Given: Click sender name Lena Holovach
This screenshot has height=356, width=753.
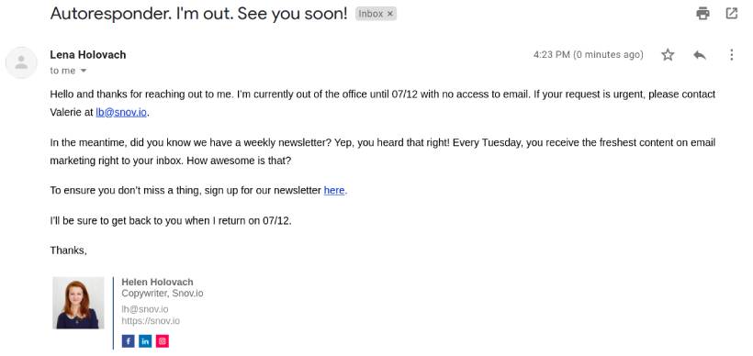Looking at the screenshot, I should [x=88, y=55].
